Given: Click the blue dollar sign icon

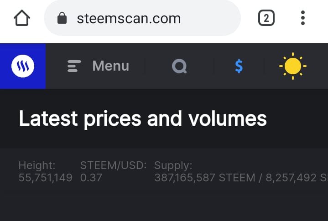Looking at the screenshot, I should tap(239, 67).
